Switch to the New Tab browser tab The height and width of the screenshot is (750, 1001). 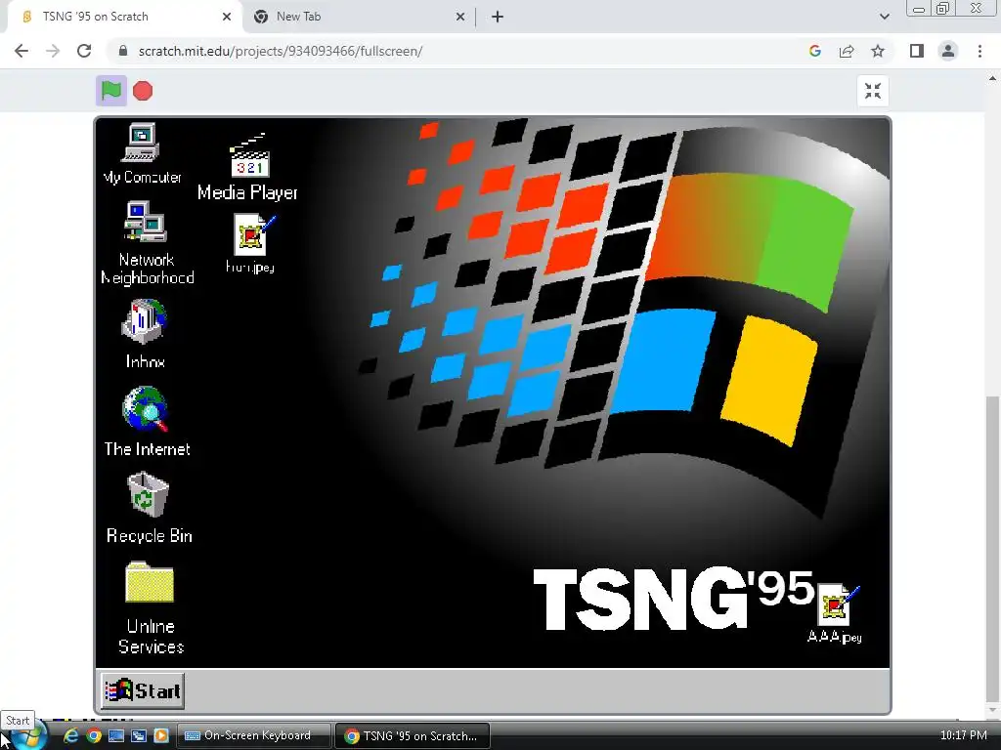(358, 17)
